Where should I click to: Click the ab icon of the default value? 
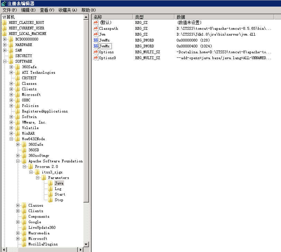tap(96, 22)
